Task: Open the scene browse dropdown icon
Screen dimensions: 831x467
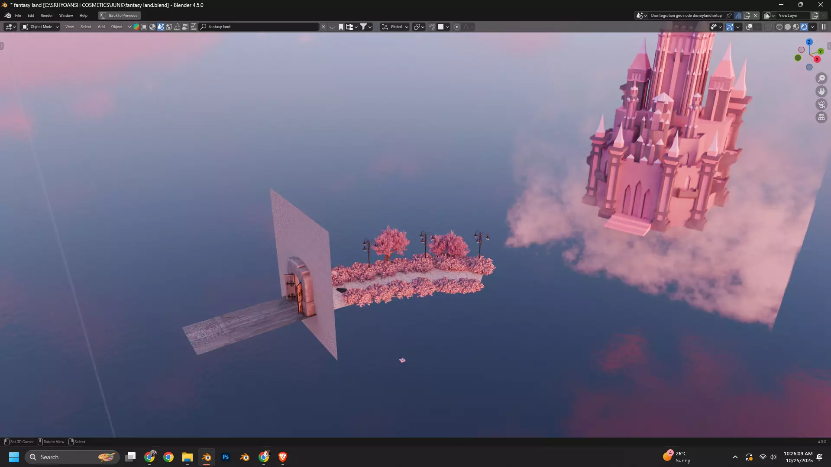Action: pyautogui.click(x=641, y=16)
